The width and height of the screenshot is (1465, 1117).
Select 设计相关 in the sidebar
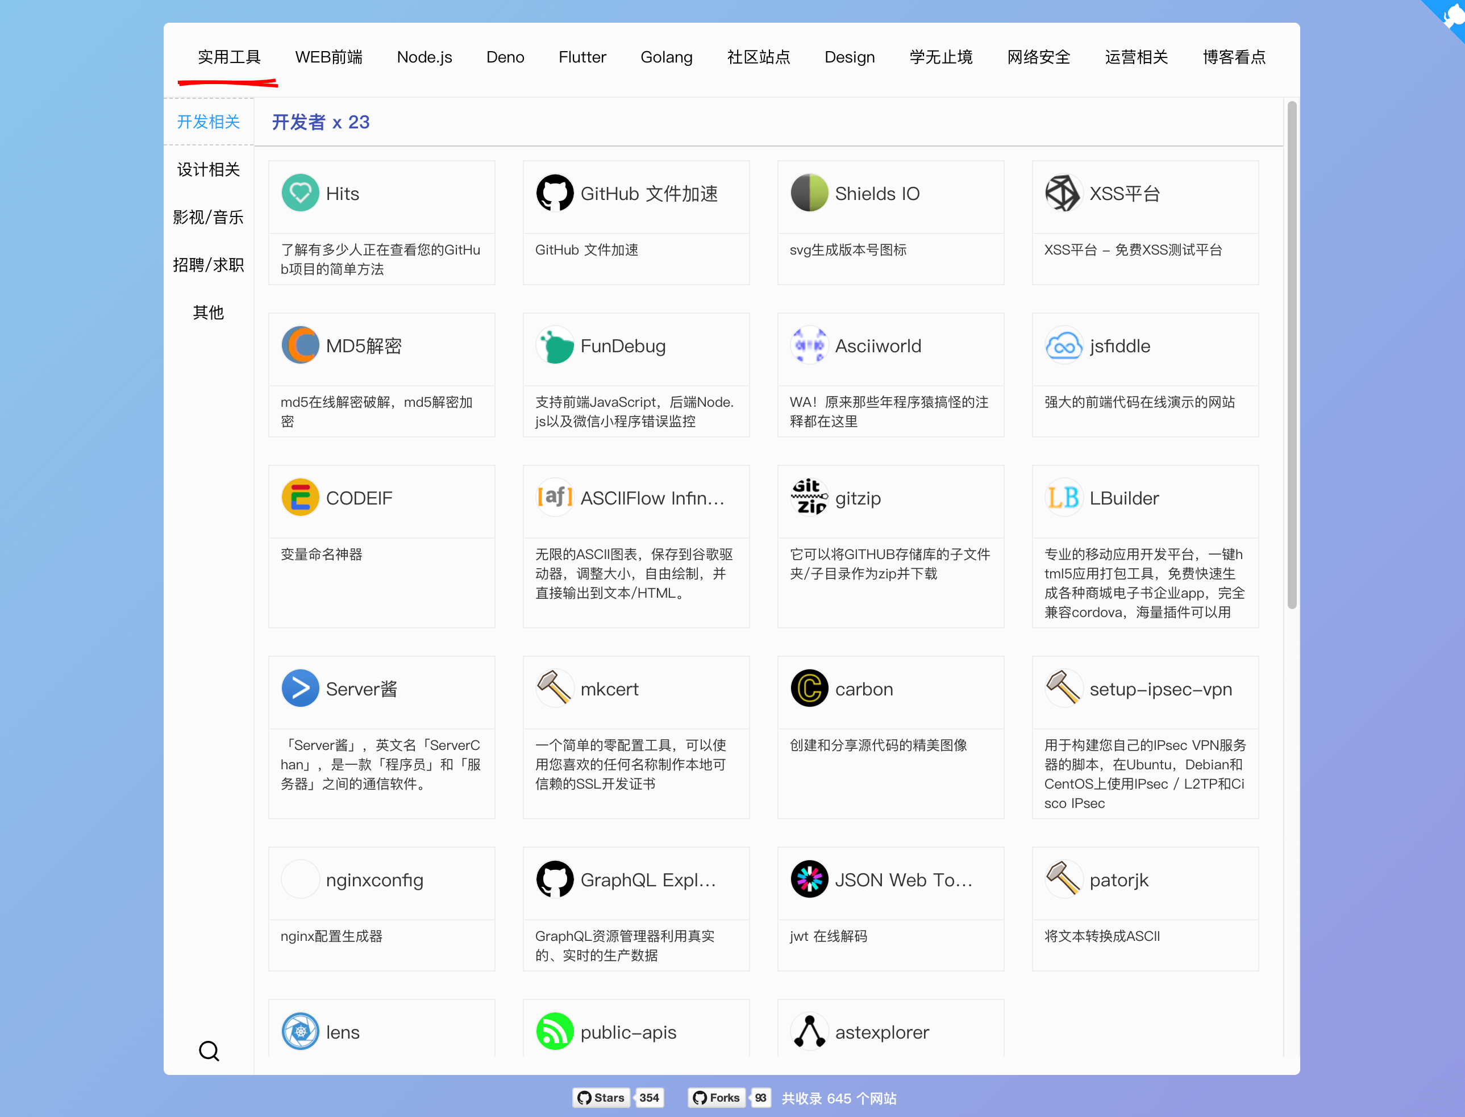(208, 169)
